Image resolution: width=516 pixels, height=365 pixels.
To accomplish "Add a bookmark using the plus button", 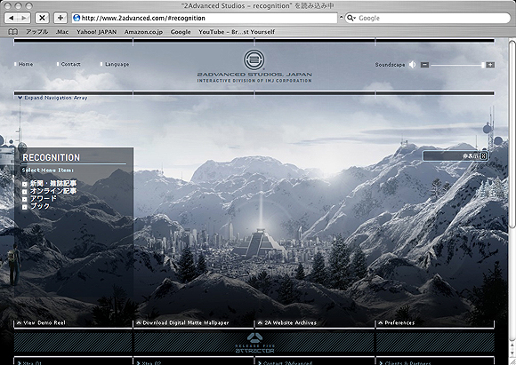I will tap(60, 18).
